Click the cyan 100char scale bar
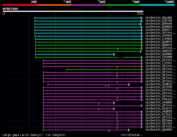Viewport: 177px width, 137px height. (x=124, y=135)
